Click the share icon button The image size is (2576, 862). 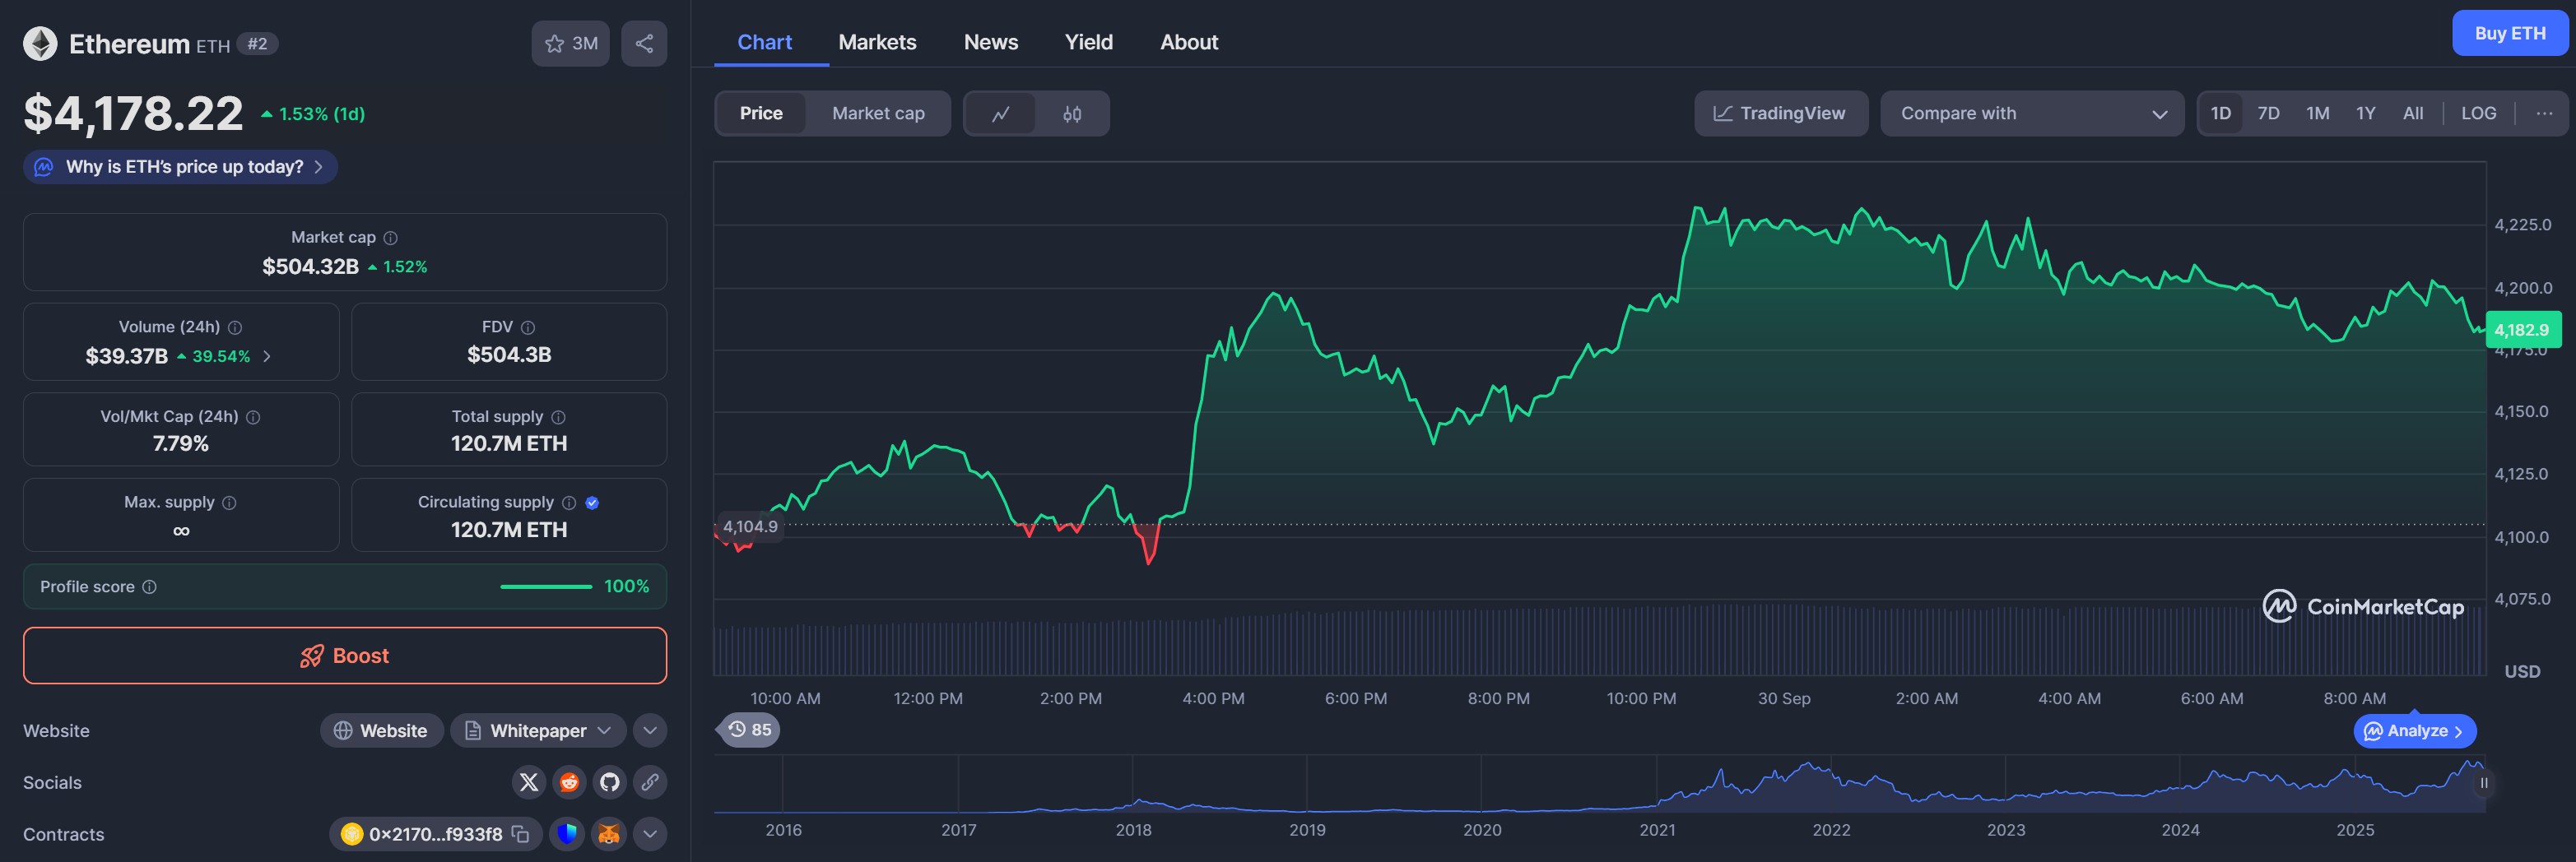coord(644,44)
